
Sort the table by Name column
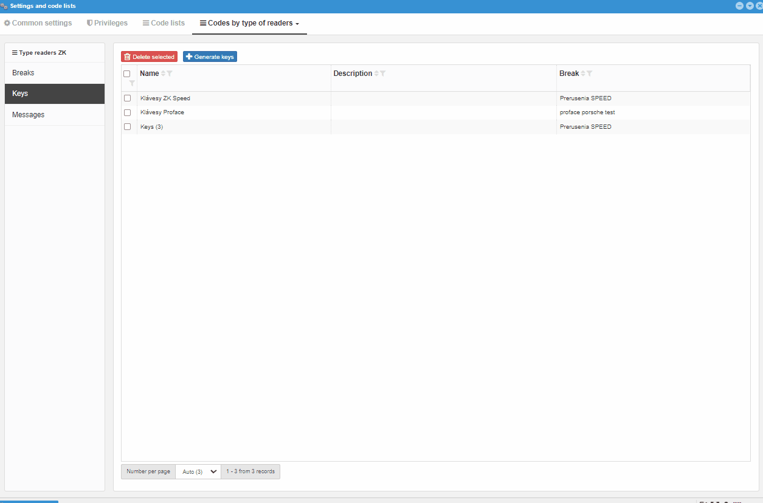click(x=163, y=74)
